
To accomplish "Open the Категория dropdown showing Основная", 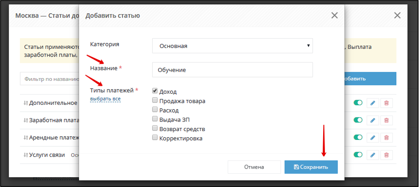I will pos(232,46).
